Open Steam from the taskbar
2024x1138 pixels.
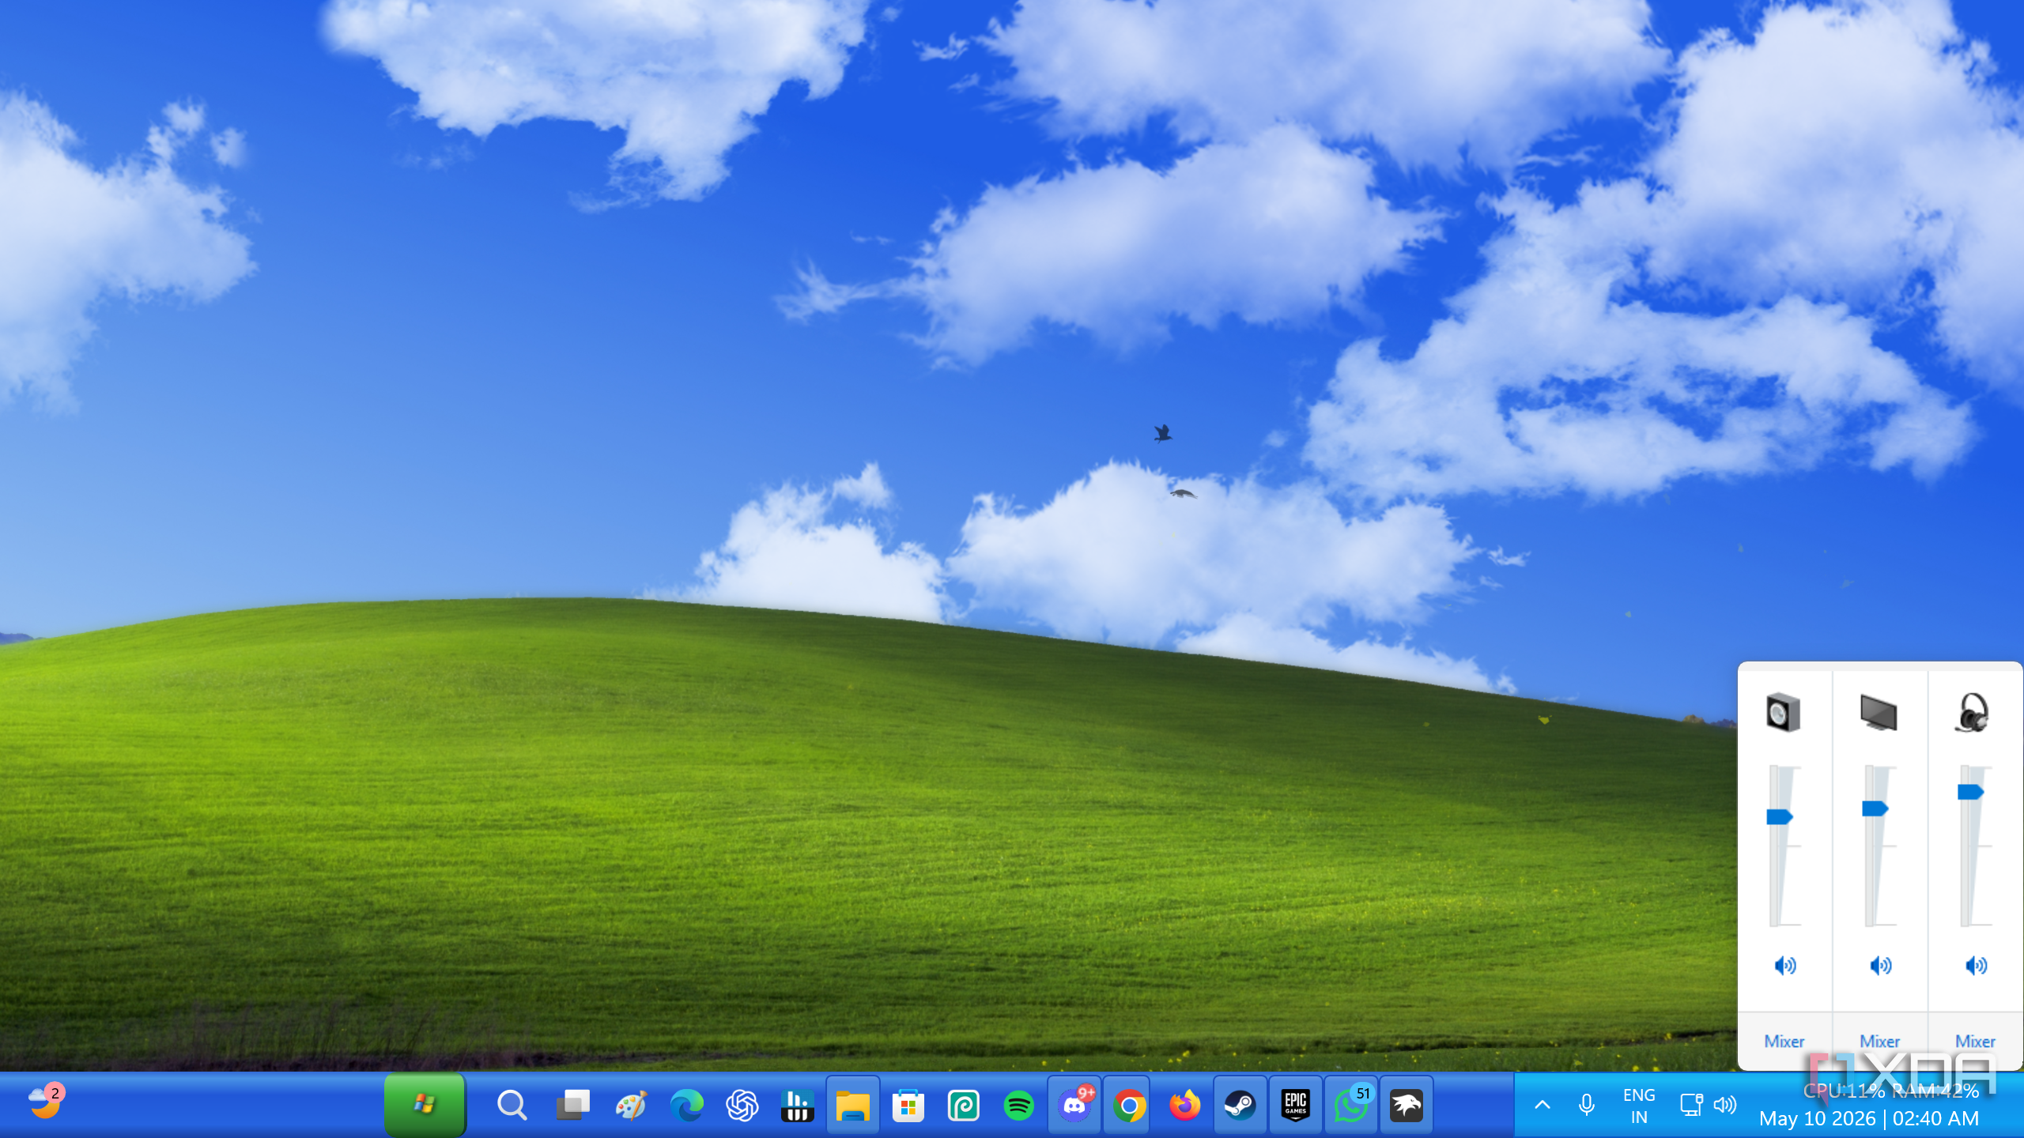pos(1240,1105)
